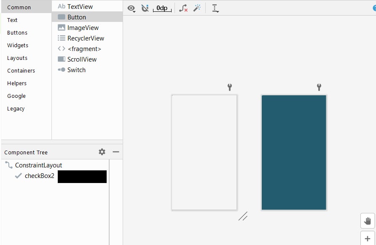Pick TextView from the palette
Viewport: 376px width, 245px height.
click(x=87, y=6)
